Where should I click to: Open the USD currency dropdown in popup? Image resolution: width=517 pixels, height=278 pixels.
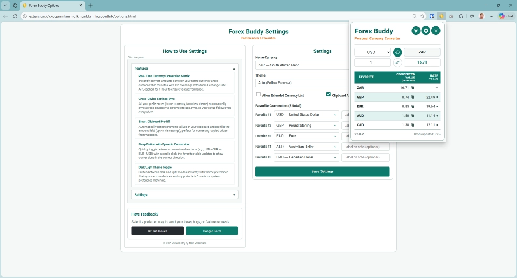[373, 52]
